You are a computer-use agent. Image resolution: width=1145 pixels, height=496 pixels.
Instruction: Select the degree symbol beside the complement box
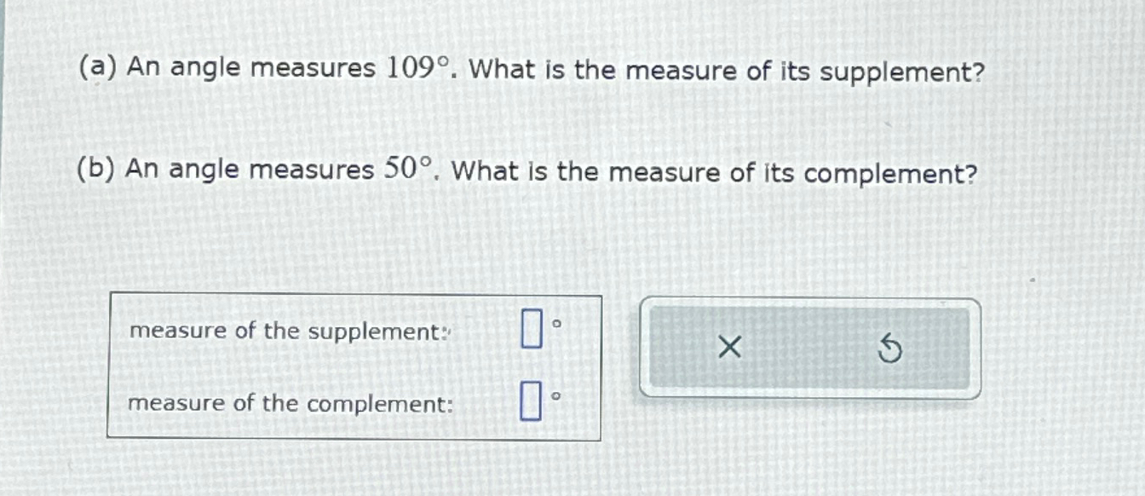556,396
